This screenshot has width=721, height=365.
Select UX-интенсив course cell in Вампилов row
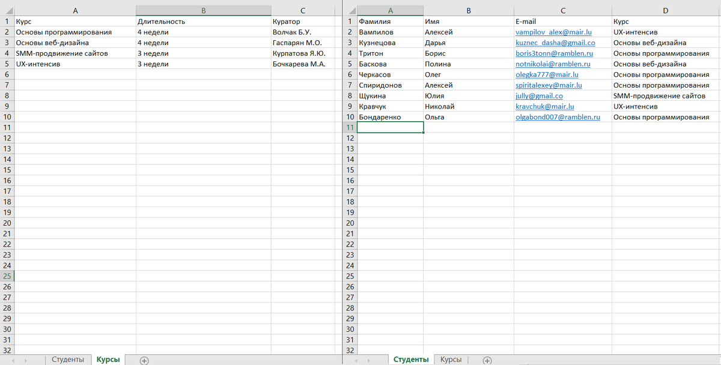pos(666,32)
